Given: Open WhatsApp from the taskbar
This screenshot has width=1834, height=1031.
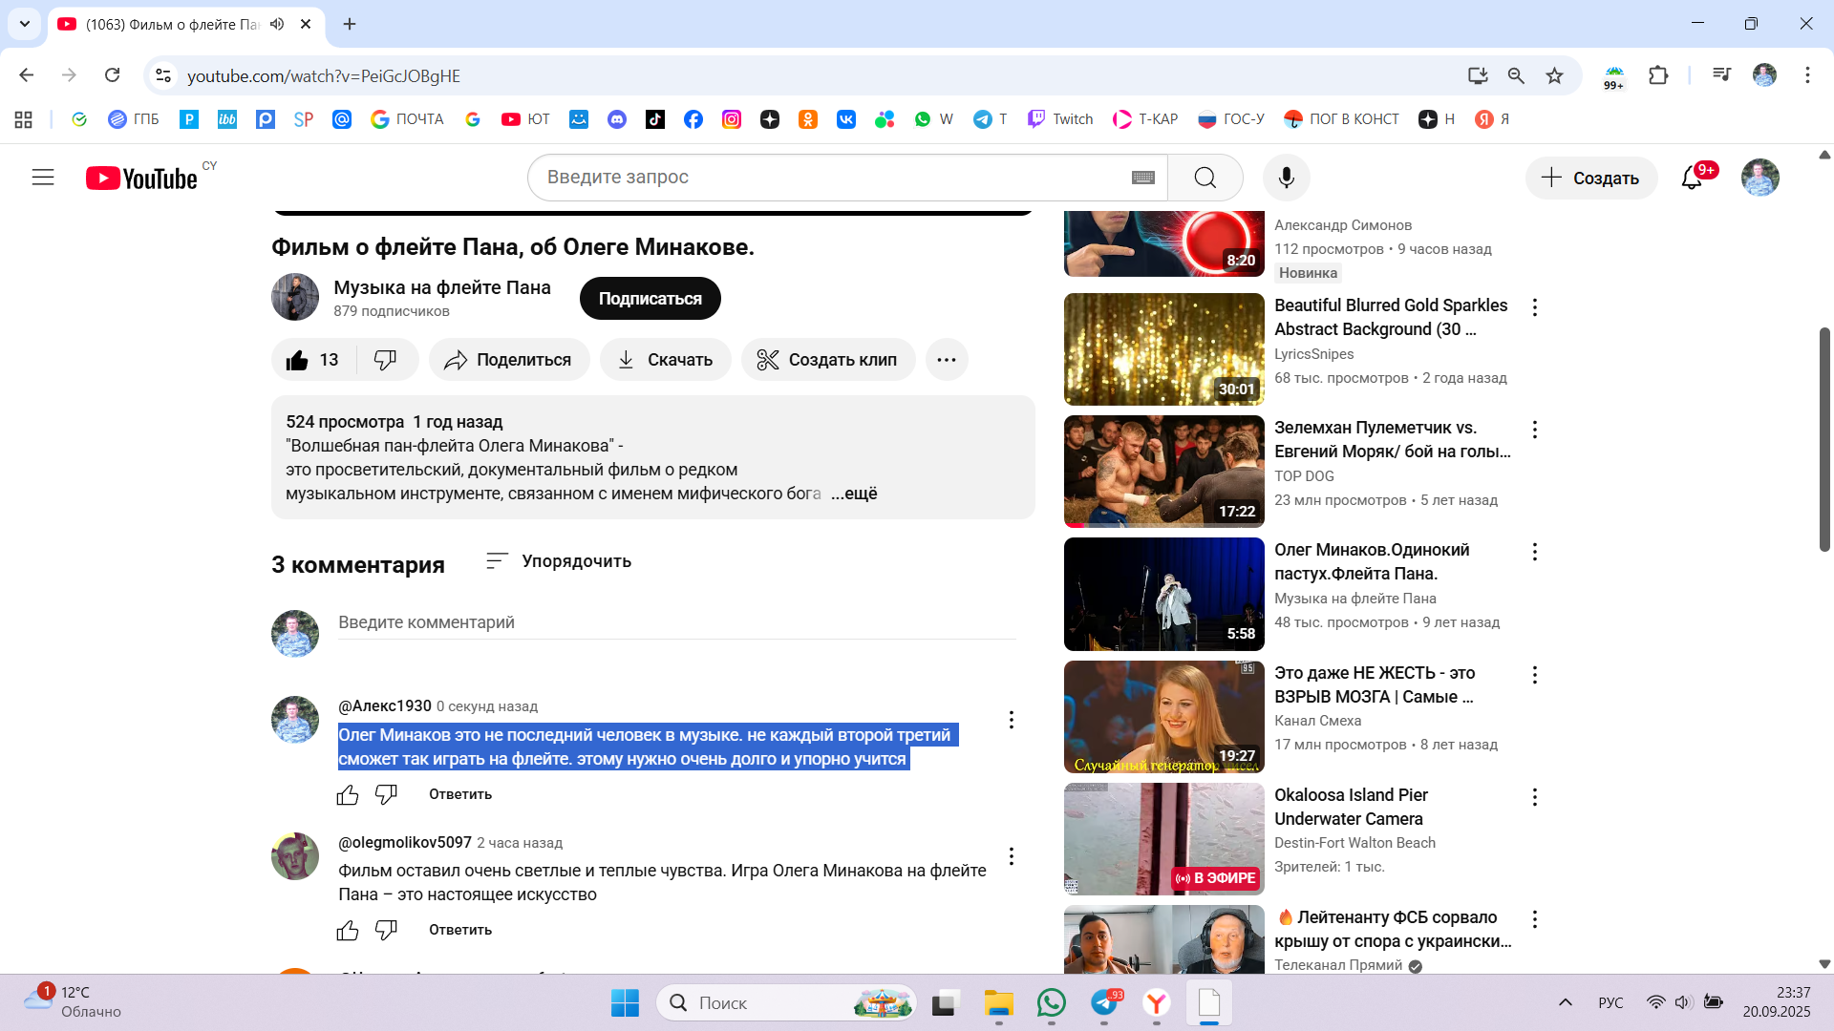Looking at the screenshot, I should click(1051, 1002).
